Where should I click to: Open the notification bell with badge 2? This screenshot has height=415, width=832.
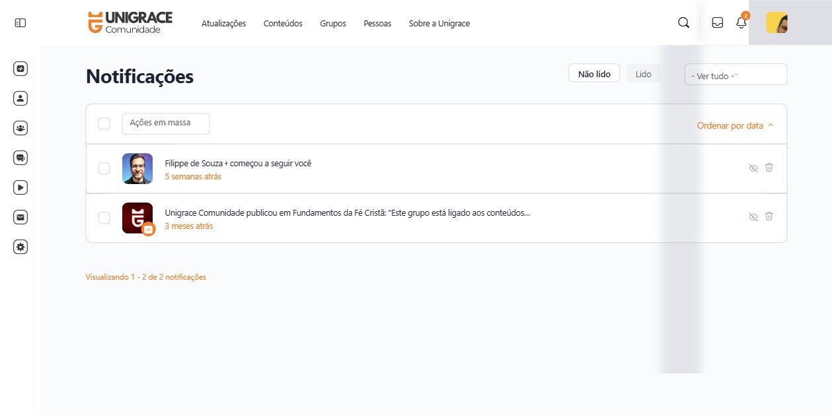point(741,23)
